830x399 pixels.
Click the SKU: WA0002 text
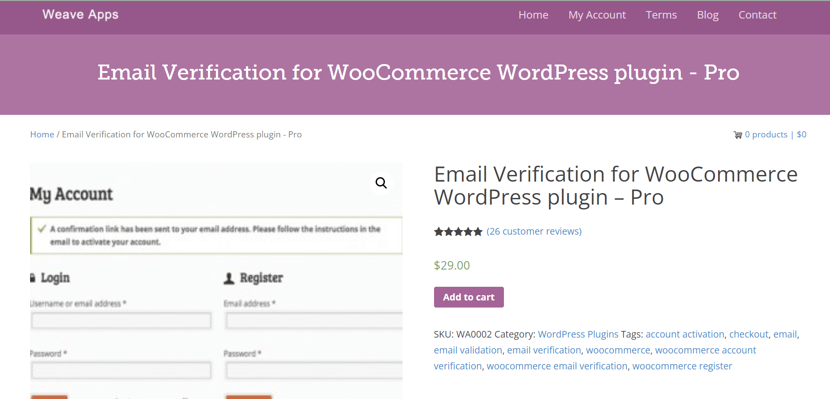point(463,334)
